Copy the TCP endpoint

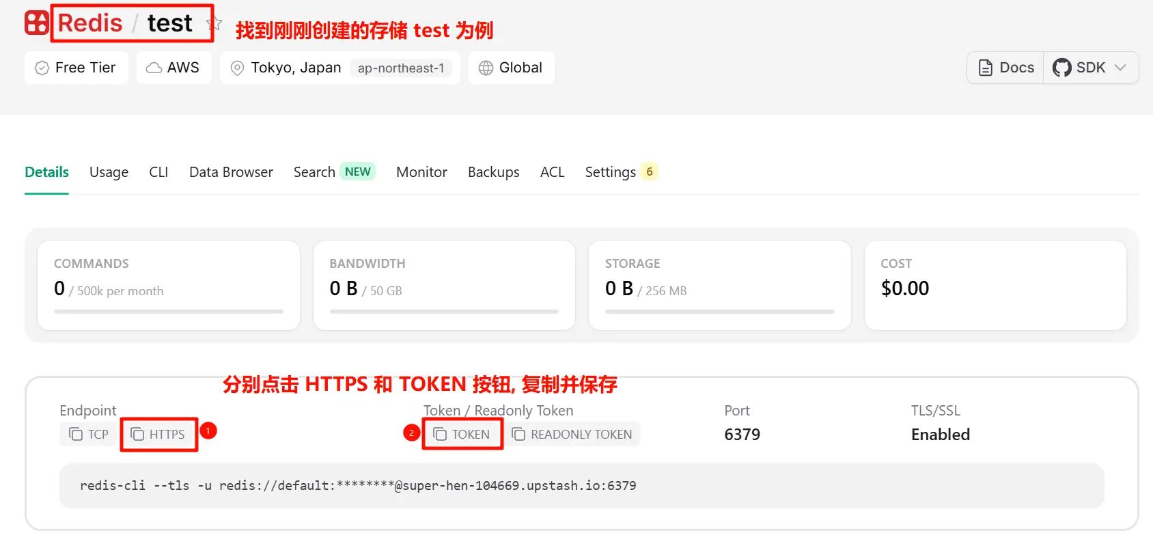click(x=88, y=435)
